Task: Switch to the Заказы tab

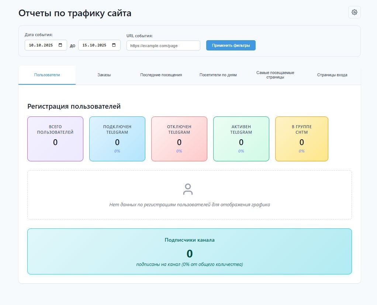Action: pos(104,75)
